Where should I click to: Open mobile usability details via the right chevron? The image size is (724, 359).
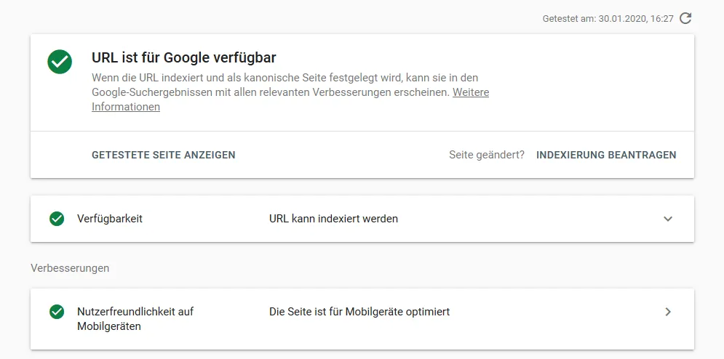[668, 312]
